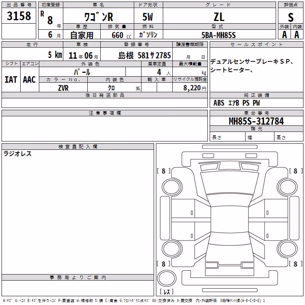The width and height of the screenshot is (305, 305).
Task: Click the rear-right tire circle in diagram
Action: 287,249
